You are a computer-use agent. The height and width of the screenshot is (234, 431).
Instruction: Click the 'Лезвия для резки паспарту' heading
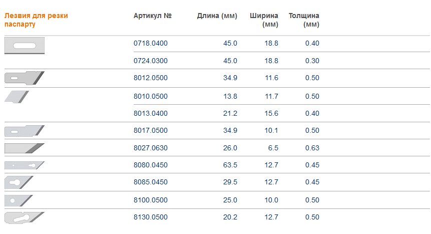pyautogui.click(x=36, y=20)
